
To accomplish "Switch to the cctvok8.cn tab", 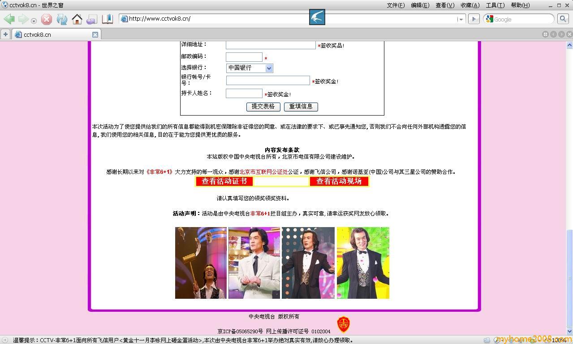I will (54, 34).
